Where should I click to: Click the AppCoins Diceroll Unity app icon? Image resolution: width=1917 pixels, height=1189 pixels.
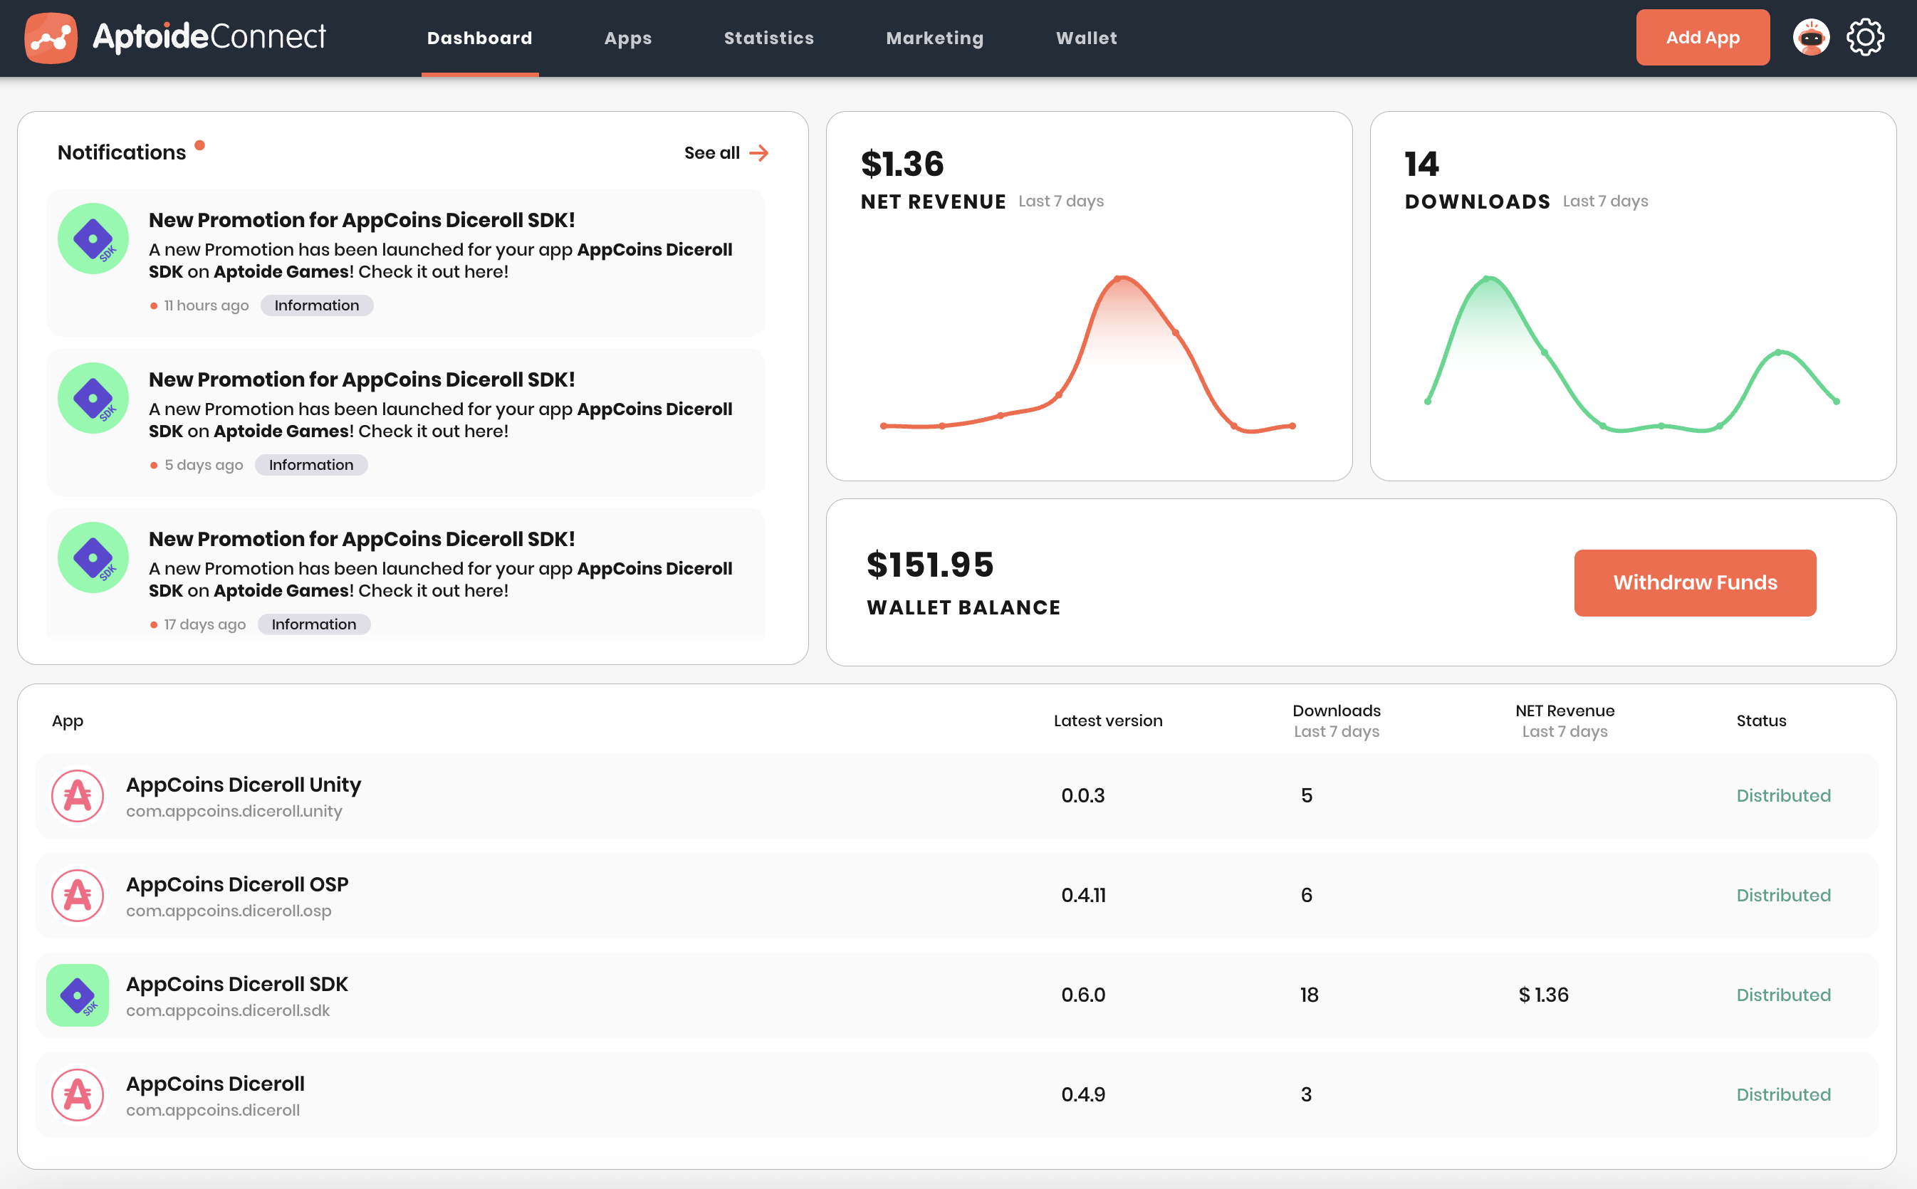click(78, 796)
